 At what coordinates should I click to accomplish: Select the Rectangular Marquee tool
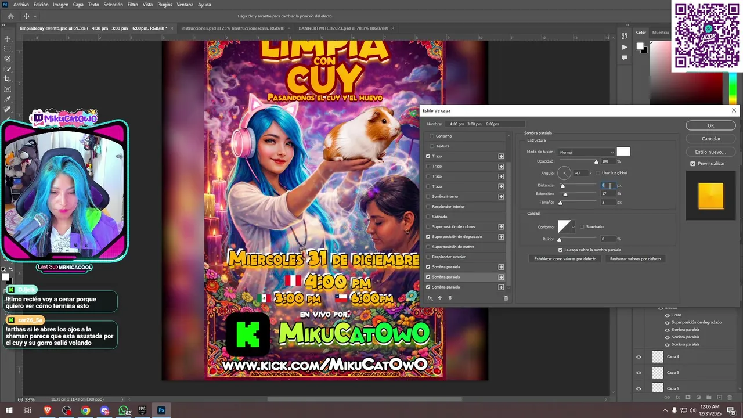(x=8, y=49)
